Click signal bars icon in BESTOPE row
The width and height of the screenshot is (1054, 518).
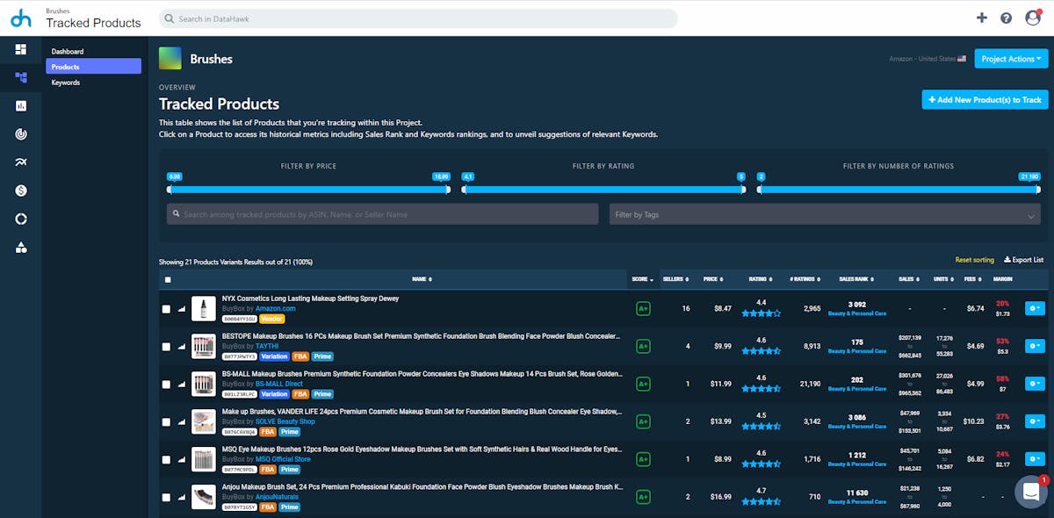tap(183, 347)
